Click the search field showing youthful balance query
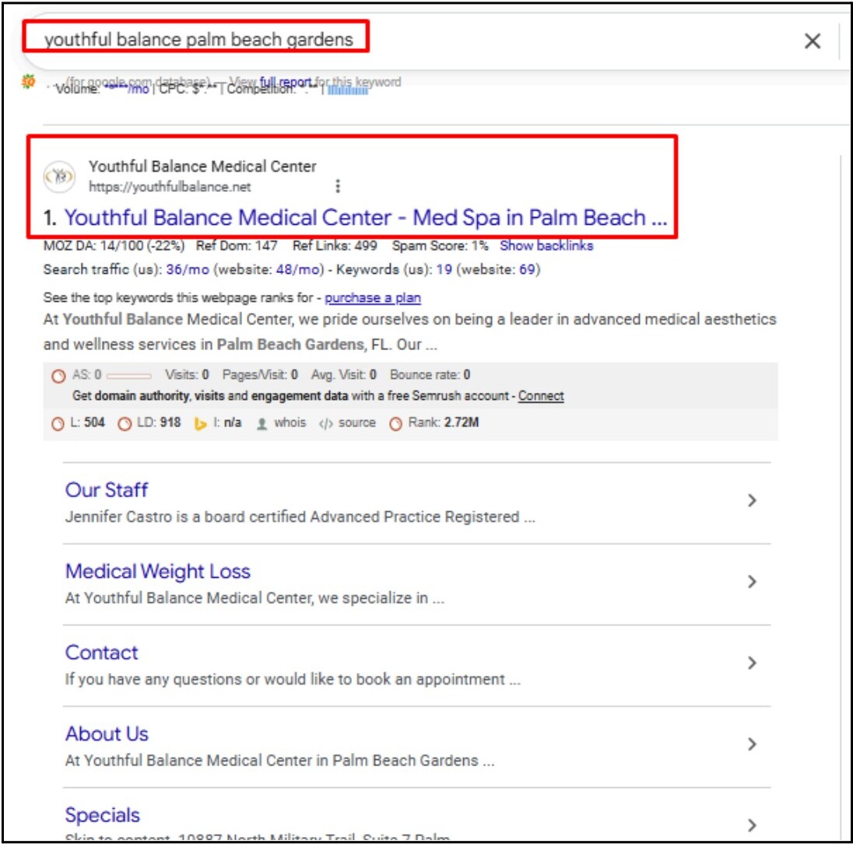 pos(198,39)
